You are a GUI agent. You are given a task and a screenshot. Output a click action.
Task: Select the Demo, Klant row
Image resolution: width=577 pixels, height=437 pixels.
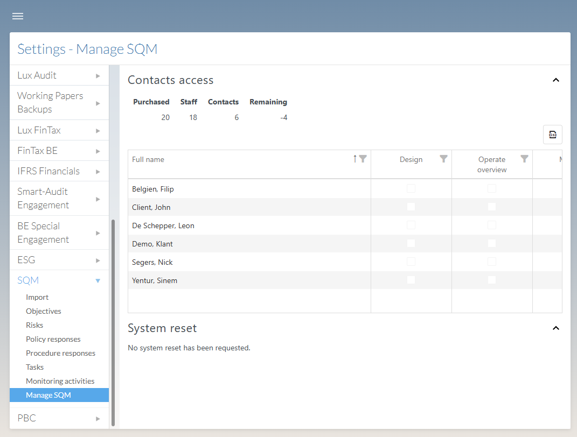click(345, 243)
